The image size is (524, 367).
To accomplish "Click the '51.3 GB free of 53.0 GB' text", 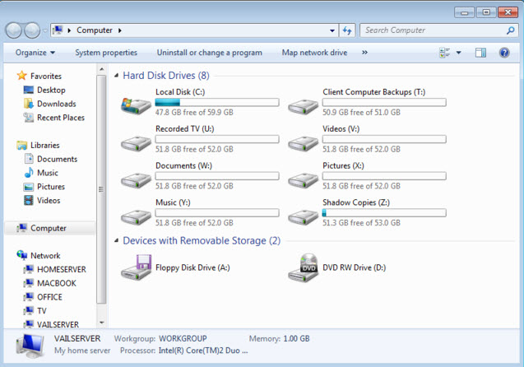I will coord(361,223).
